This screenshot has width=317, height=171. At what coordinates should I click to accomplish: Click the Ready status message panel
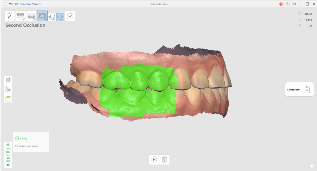pyautogui.click(x=31, y=142)
